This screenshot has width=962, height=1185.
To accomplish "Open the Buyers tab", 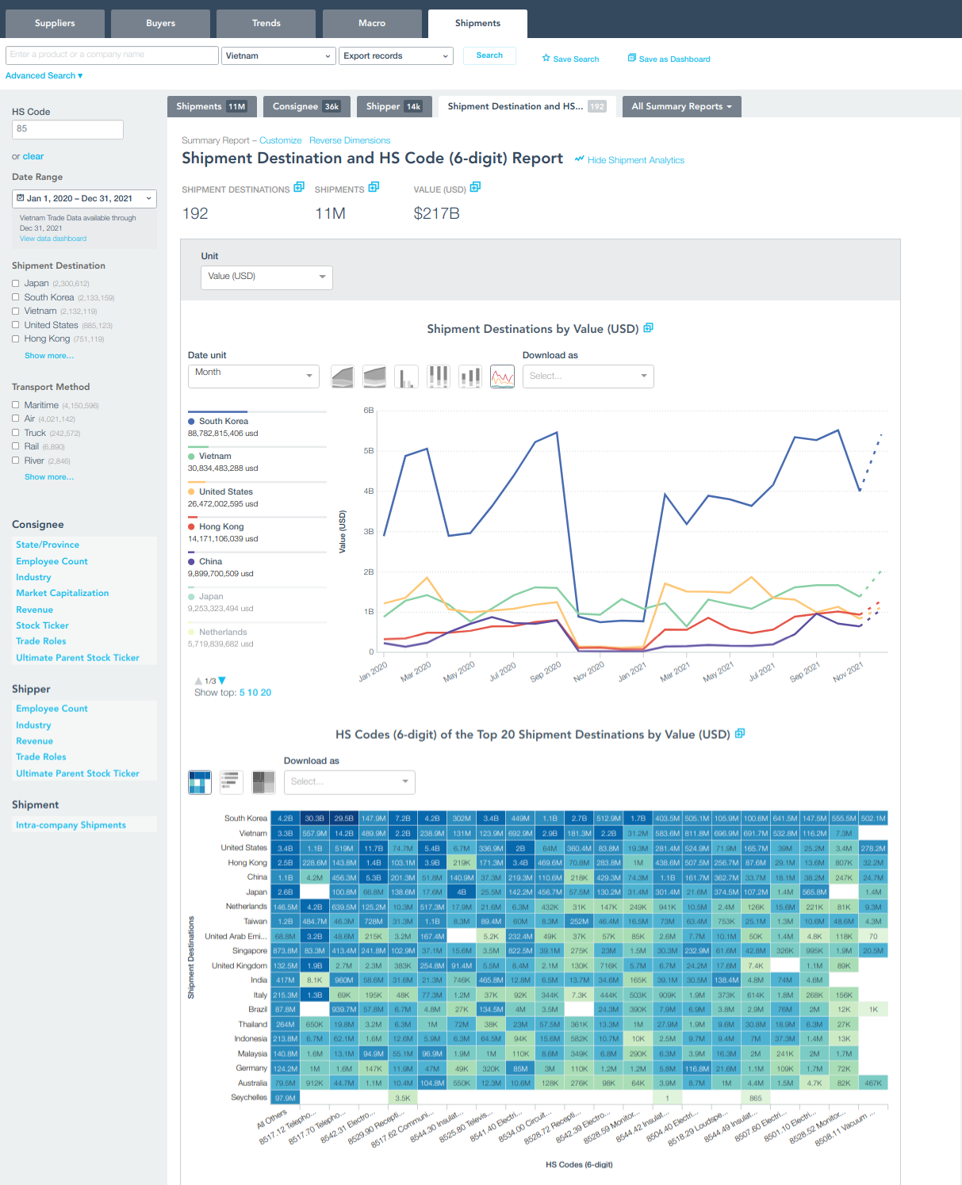I will (x=160, y=24).
